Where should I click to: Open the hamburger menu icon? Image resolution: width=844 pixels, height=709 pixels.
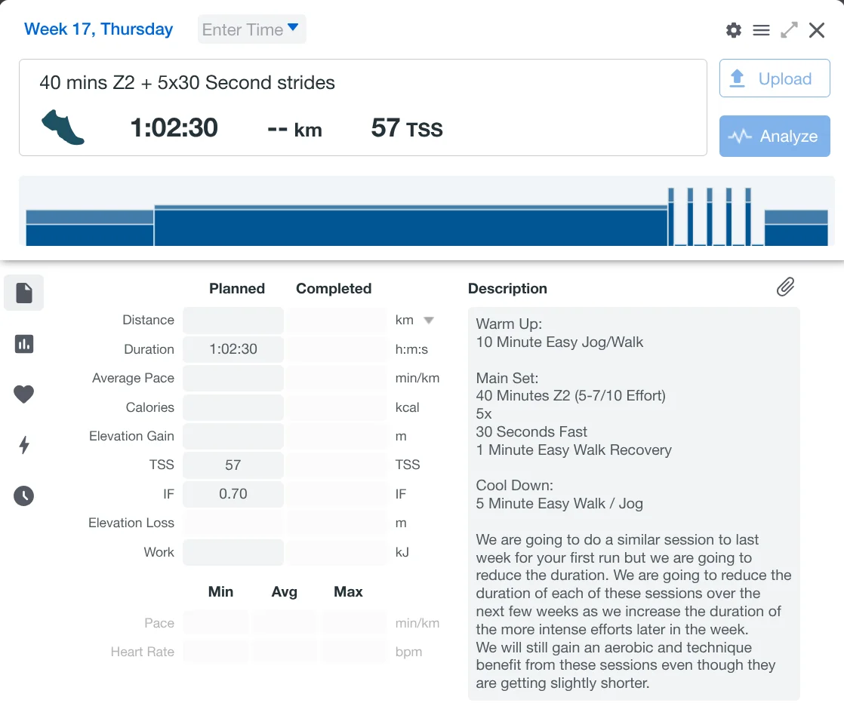point(761,30)
